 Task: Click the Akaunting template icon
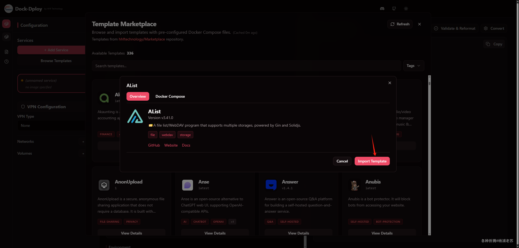[x=104, y=98]
